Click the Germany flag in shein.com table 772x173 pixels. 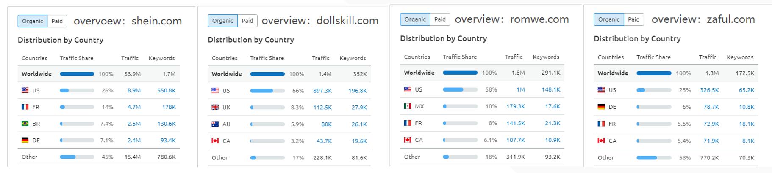[25, 140]
